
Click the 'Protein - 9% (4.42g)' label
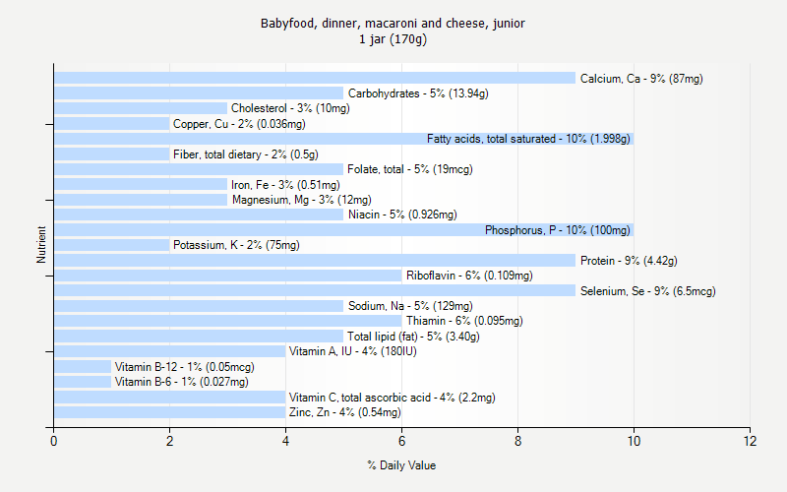tap(629, 261)
